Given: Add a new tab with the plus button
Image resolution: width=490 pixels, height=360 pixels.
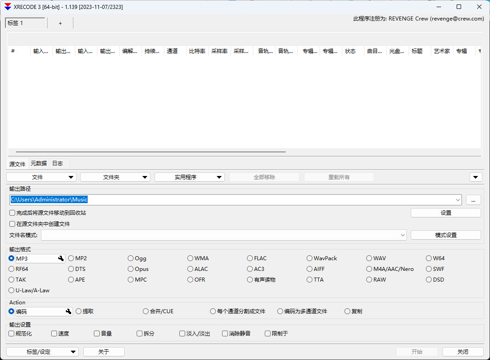Looking at the screenshot, I should (61, 23).
